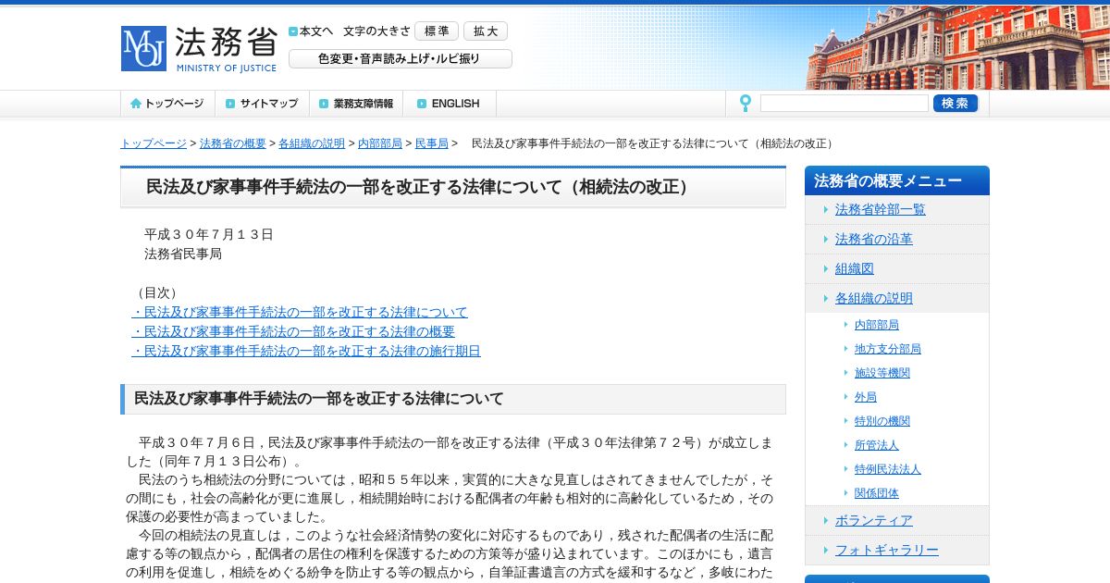Open 法務省幹部一覧 in side menu
Screen dimensions: 1110x583
click(x=881, y=209)
